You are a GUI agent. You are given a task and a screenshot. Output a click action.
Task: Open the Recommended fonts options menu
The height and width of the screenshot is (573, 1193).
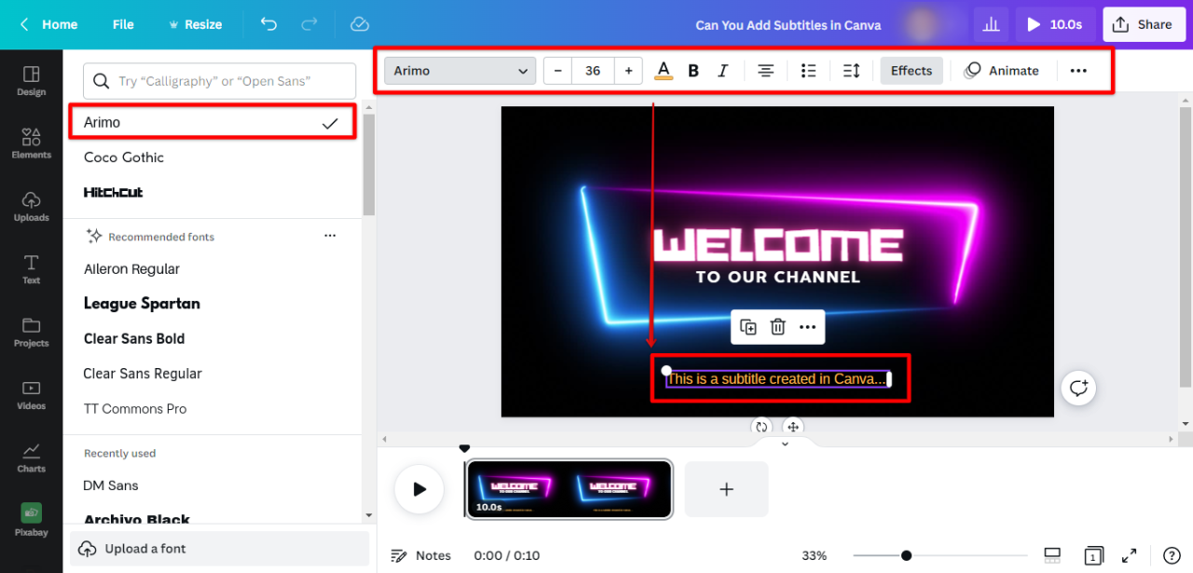[x=330, y=236]
